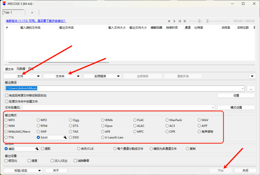
Task: Open RAW format settings wrench icon
Action: coord(65,138)
